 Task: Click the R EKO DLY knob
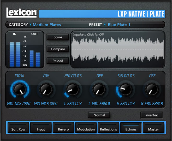coord(126,90)
